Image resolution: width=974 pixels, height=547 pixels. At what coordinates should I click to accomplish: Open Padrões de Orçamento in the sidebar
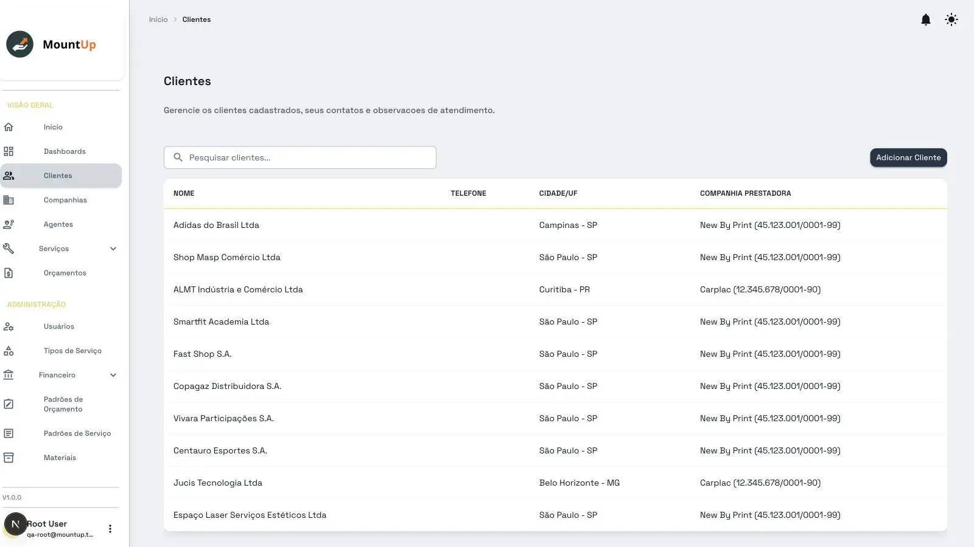click(61, 404)
